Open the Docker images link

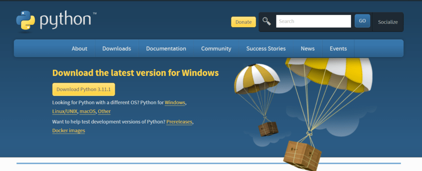point(69,131)
